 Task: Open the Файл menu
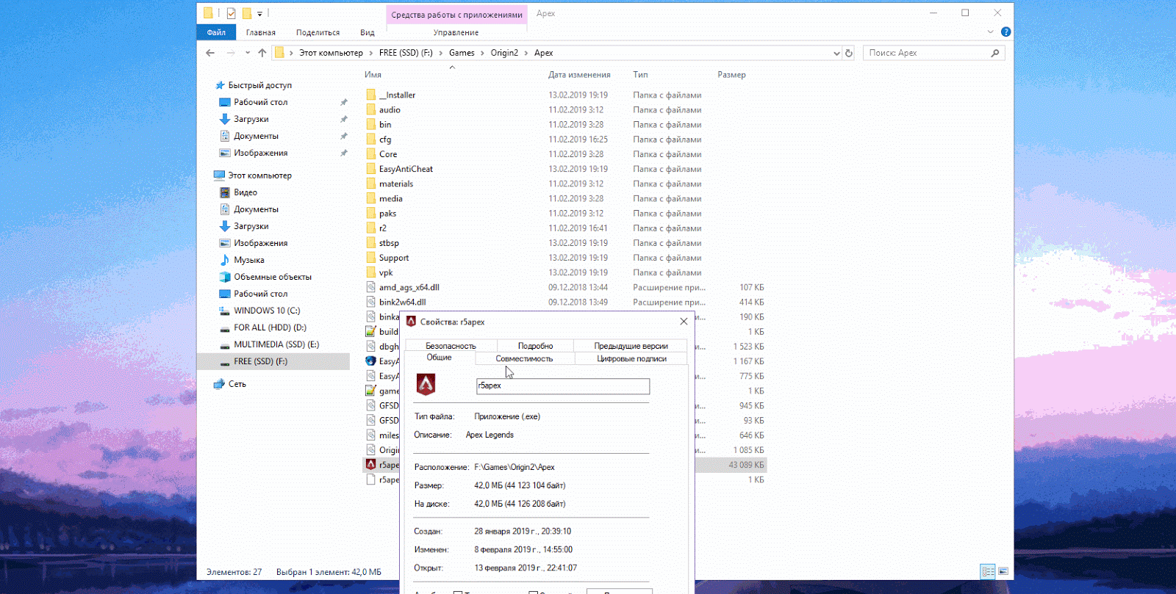click(x=216, y=32)
